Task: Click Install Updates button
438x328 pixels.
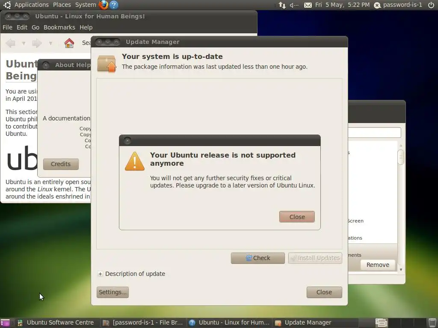Action: (x=315, y=258)
